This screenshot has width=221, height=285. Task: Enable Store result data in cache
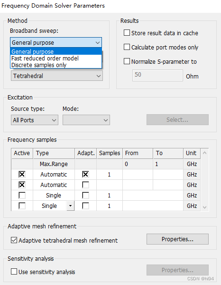pos(127,33)
